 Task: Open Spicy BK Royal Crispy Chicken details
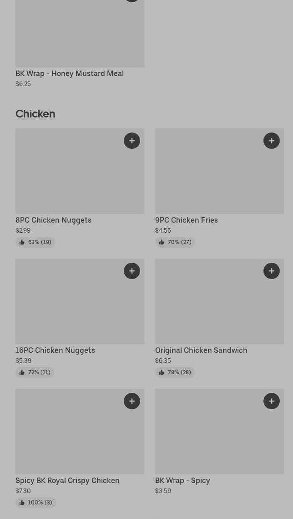(67, 480)
